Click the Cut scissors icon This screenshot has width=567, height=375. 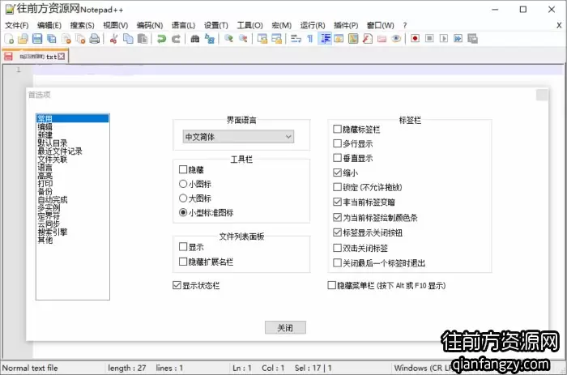pyautogui.click(x=113, y=38)
